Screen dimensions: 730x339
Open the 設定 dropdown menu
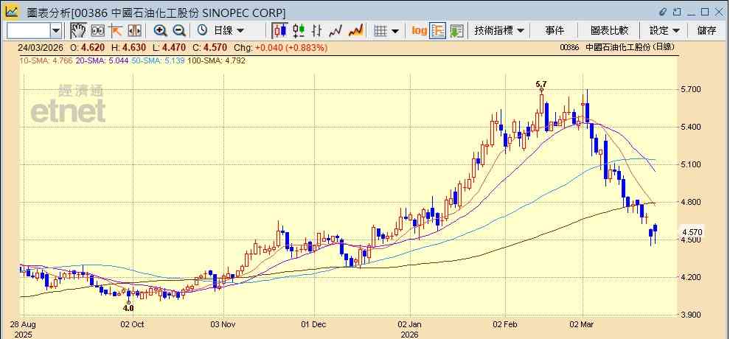click(665, 31)
